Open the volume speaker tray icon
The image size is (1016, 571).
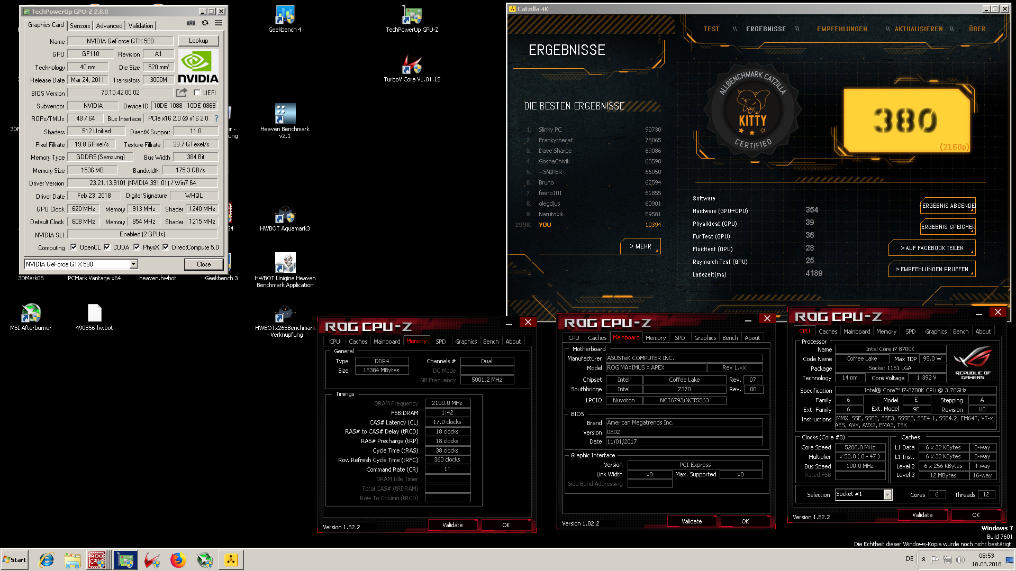960,559
